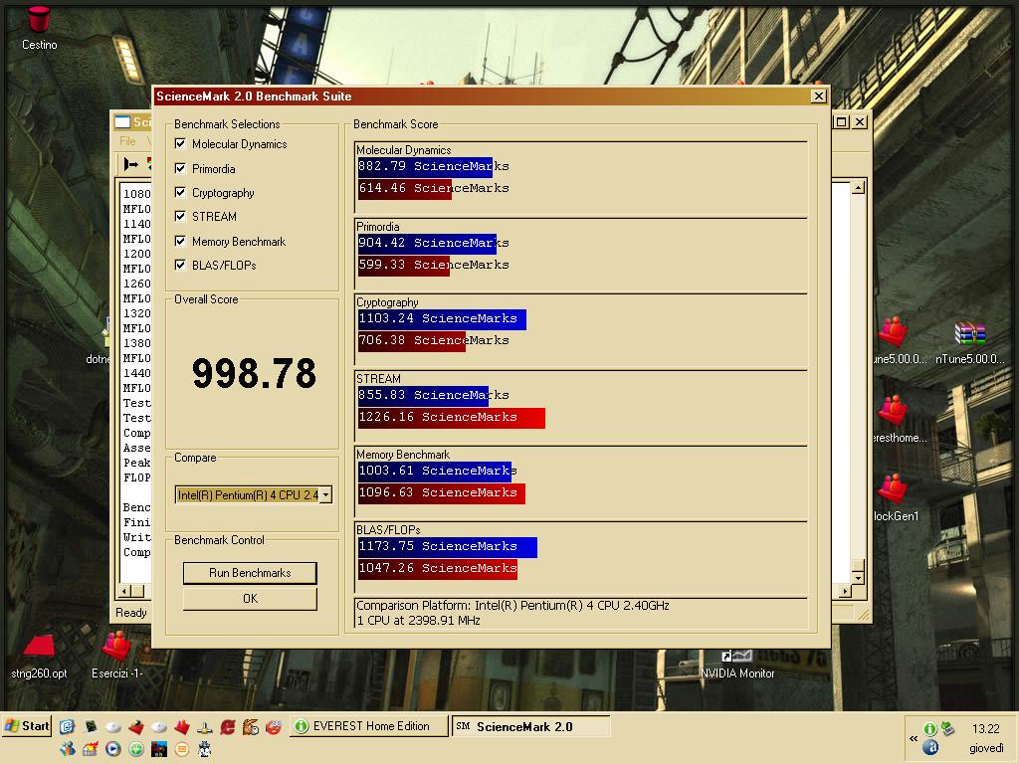The image size is (1019, 764).
Task: Close the background ScienceMark window
Action: click(860, 122)
